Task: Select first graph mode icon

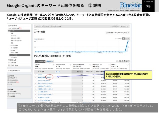Action: point(123,39)
